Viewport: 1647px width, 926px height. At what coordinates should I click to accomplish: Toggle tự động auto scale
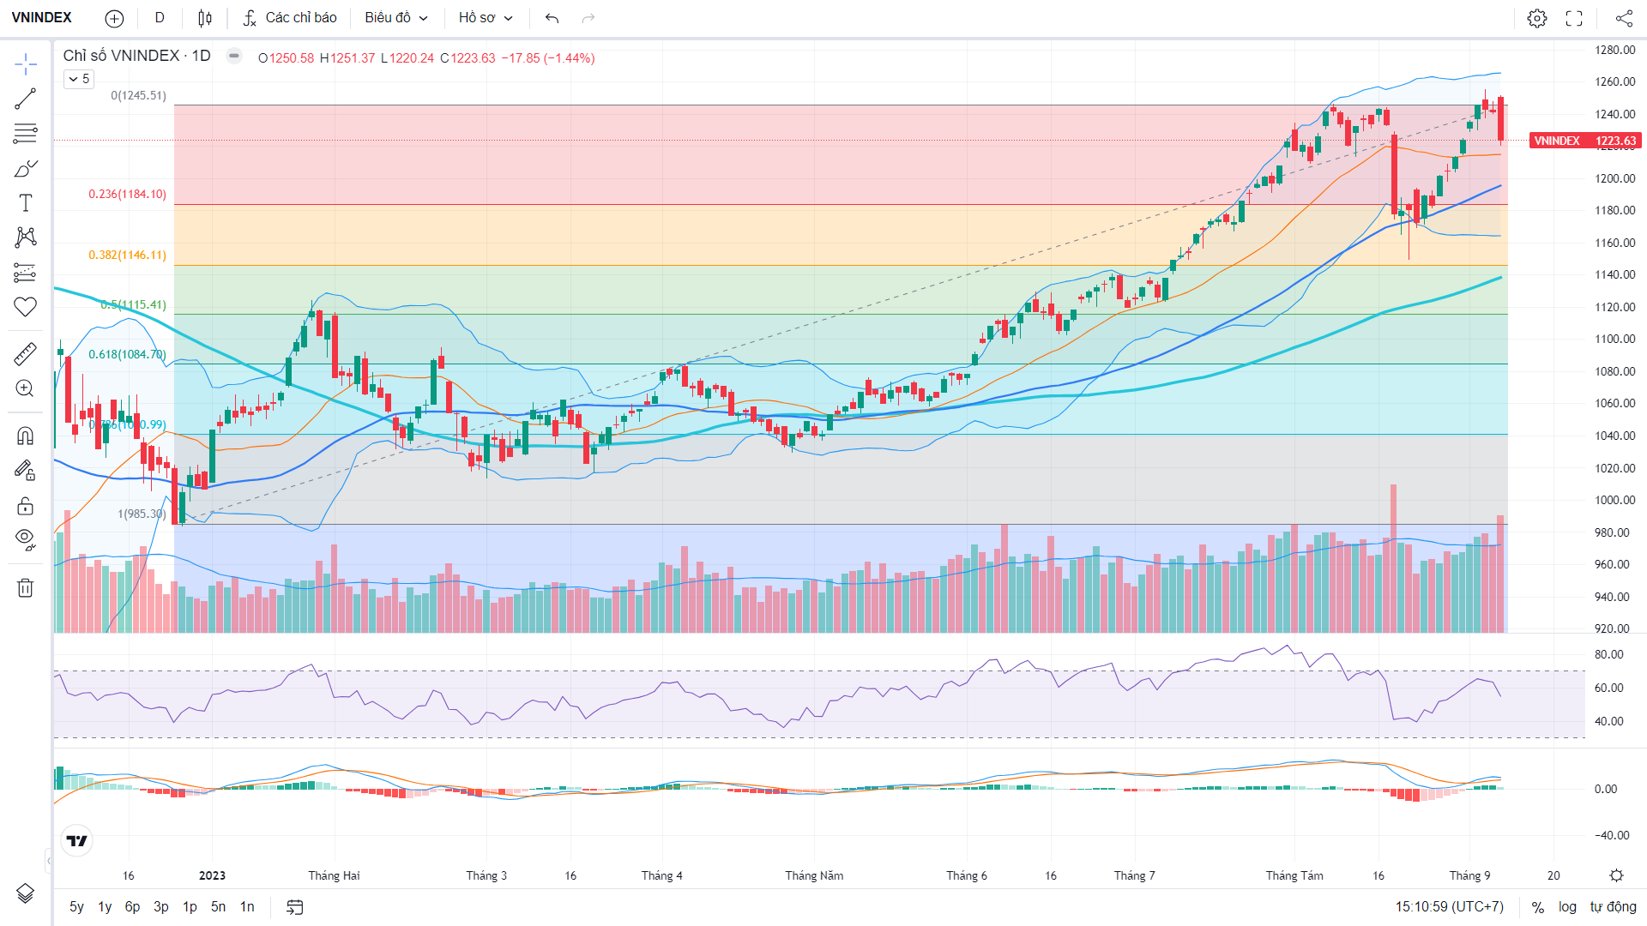tap(1613, 907)
